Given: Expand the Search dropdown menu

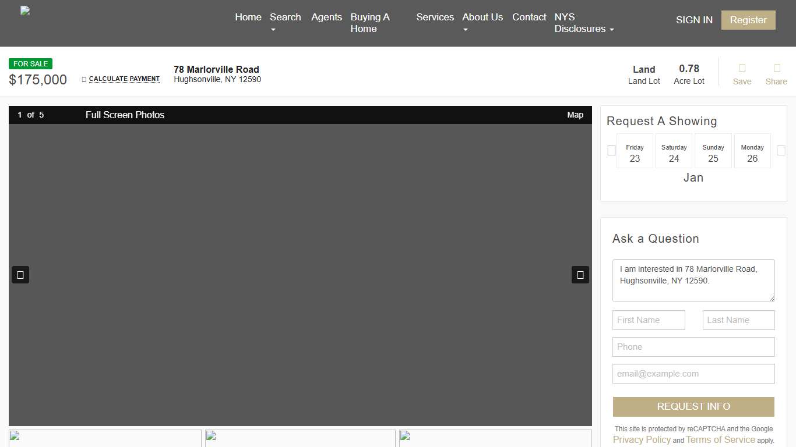Looking at the screenshot, I should tap(285, 23).
